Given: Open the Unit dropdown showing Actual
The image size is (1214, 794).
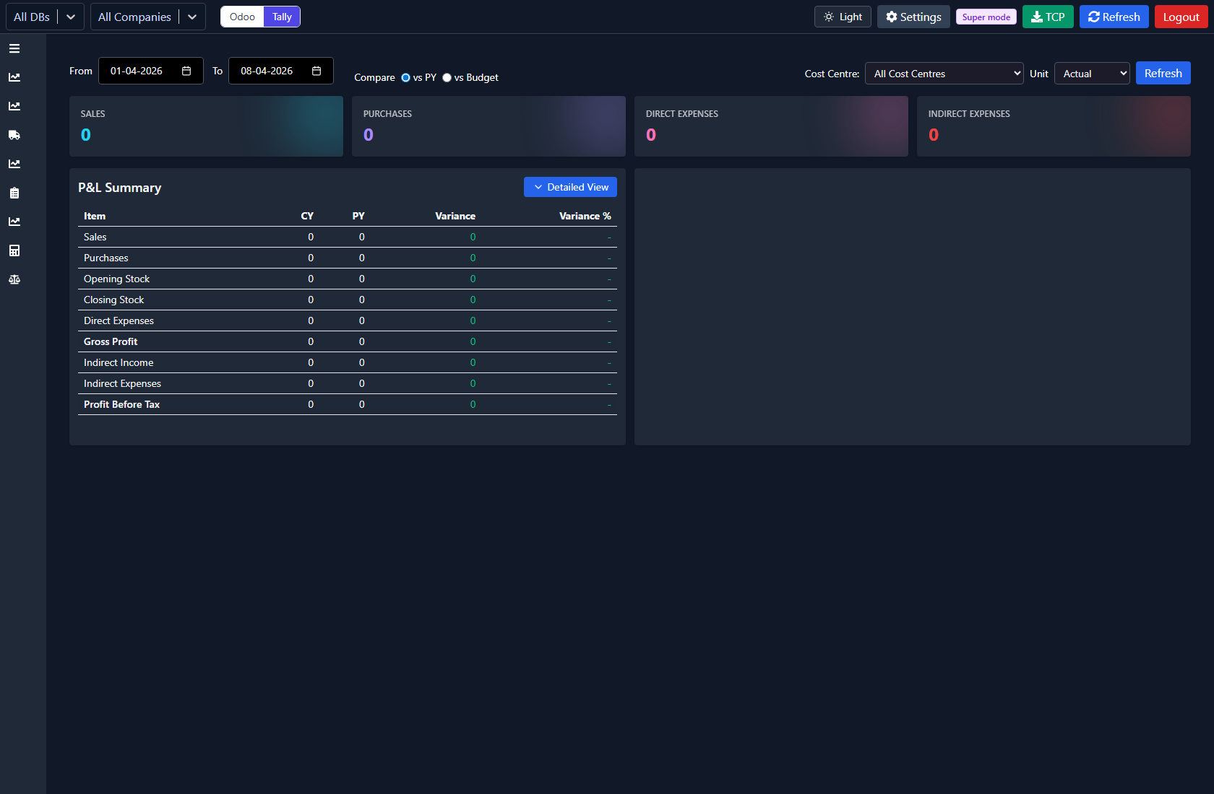Looking at the screenshot, I should coord(1092,74).
